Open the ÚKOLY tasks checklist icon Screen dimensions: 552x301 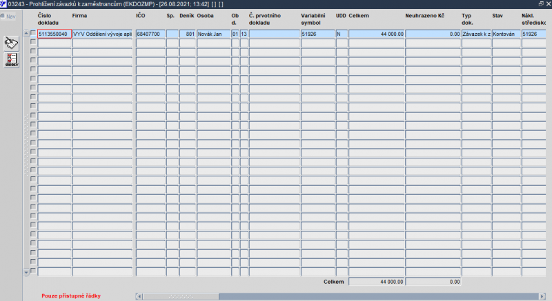point(12,60)
